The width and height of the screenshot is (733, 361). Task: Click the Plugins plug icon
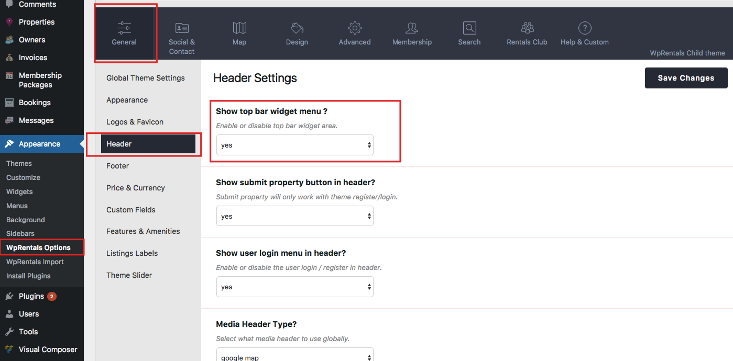tap(9, 296)
